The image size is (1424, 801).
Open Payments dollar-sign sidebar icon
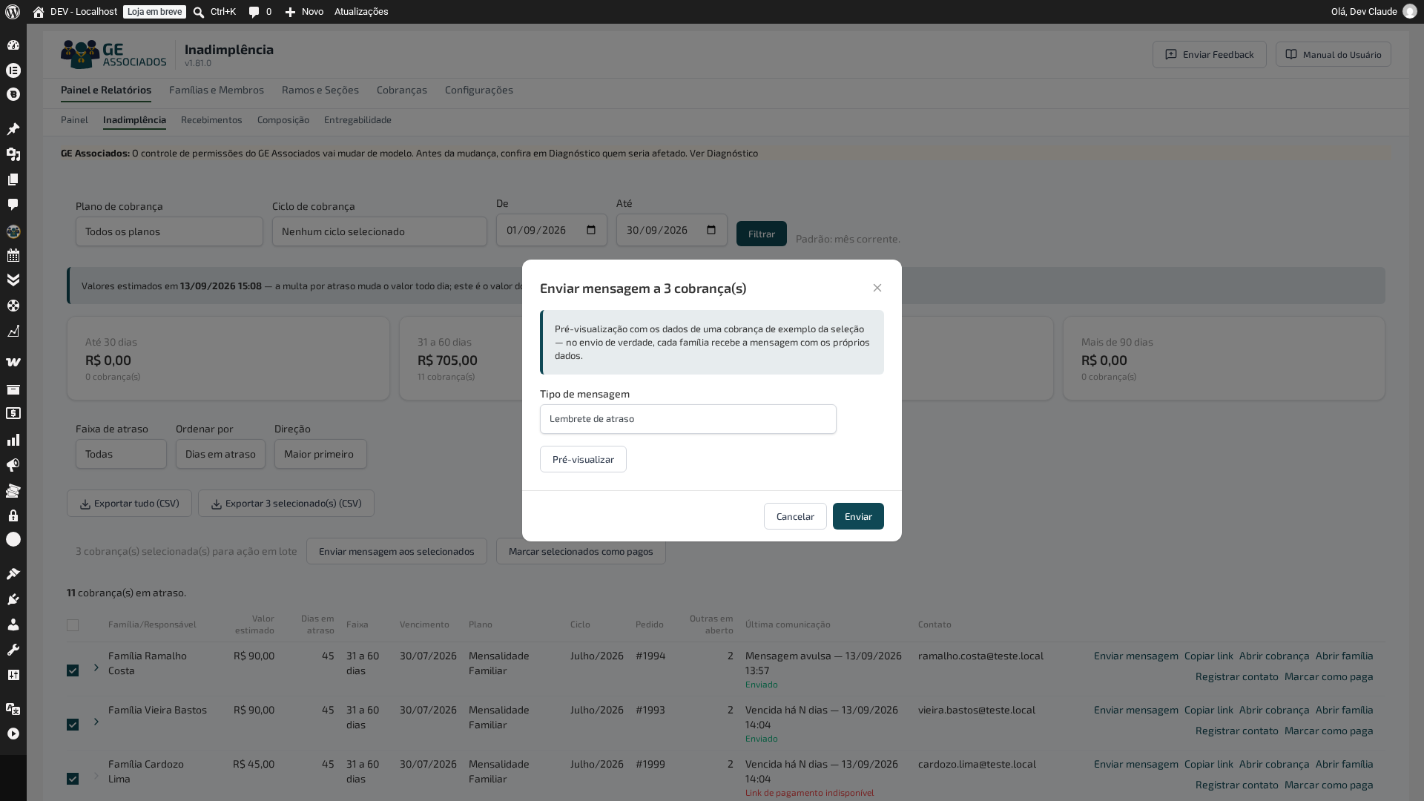tap(13, 414)
